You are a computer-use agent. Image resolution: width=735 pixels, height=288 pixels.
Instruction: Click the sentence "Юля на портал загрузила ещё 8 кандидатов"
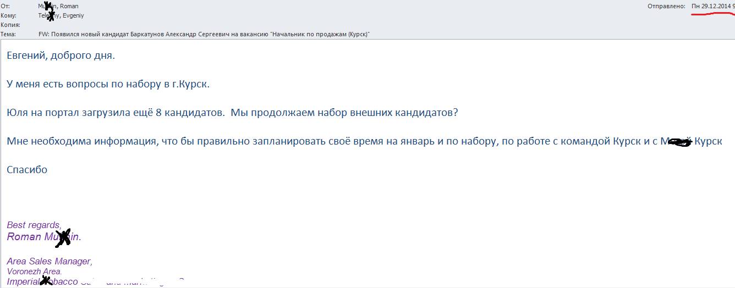[x=116, y=113]
